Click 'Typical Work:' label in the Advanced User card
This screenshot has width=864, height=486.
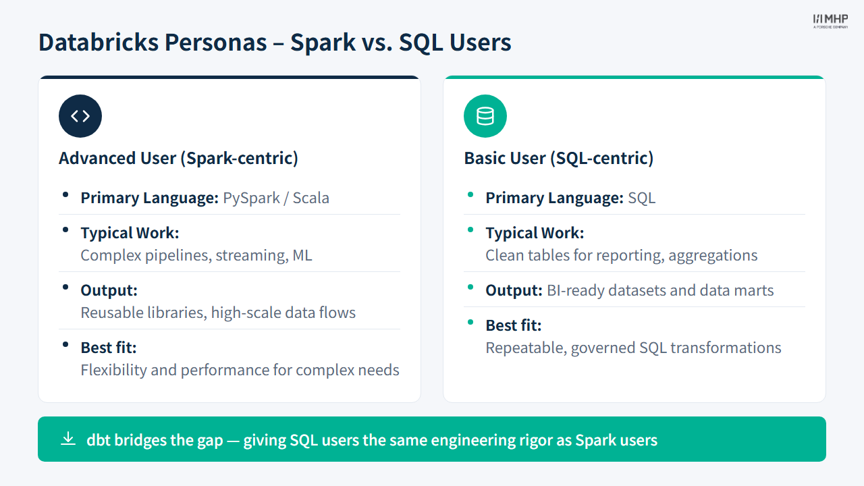point(130,233)
